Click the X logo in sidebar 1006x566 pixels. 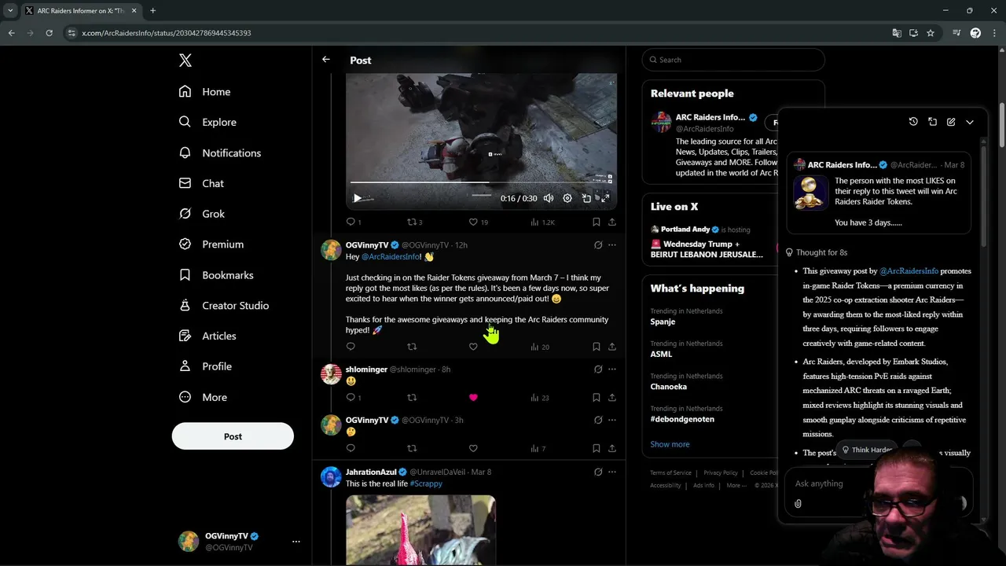[x=185, y=61]
